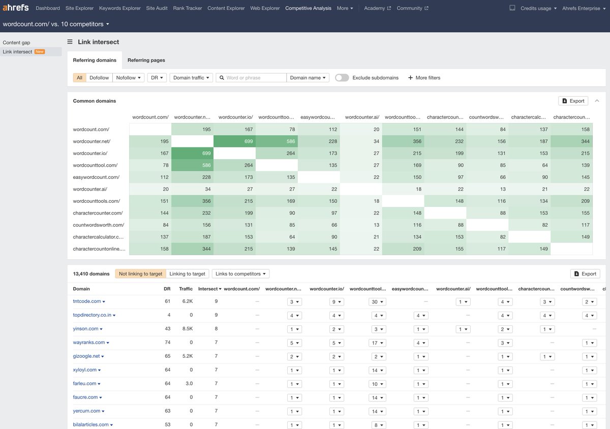The image size is (610, 429).
Task: Click darkest 699 cell in wordcounter.io row
Action: 192,154
